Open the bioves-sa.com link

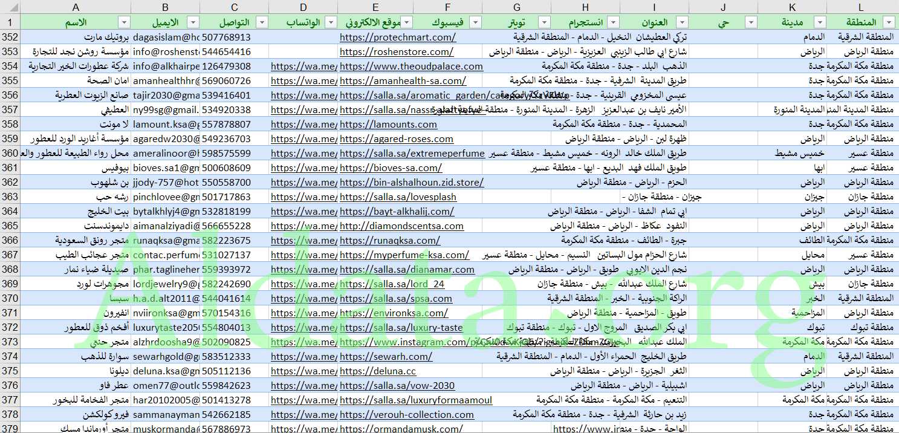tap(391, 168)
